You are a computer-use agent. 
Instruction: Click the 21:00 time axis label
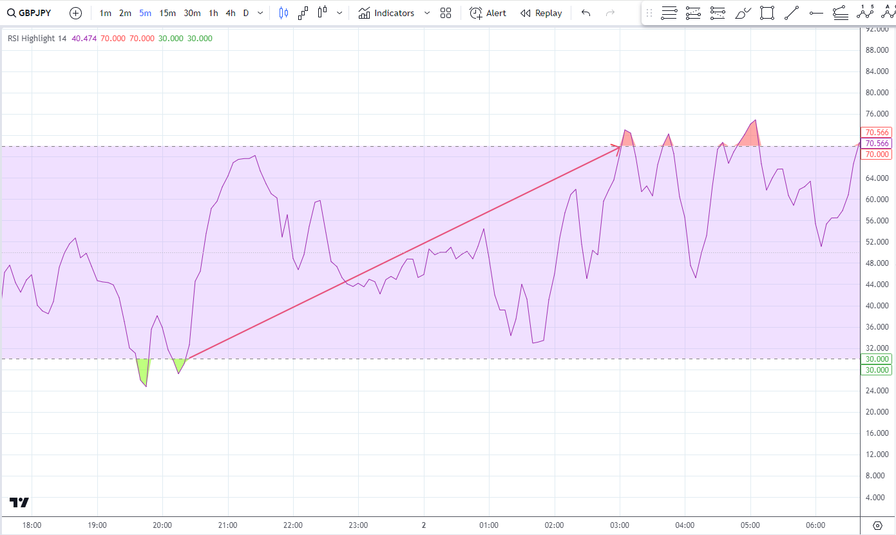pyautogui.click(x=227, y=525)
